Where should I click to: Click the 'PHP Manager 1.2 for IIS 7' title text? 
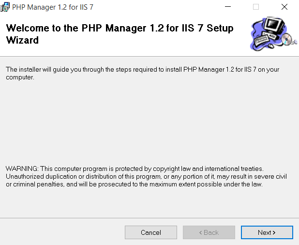pyautogui.click(x=53, y=7)
